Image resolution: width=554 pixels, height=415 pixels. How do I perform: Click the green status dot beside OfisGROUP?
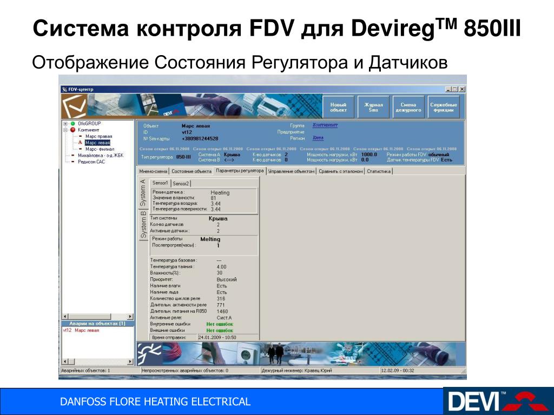pyautogui.click(x=73, y=124)
